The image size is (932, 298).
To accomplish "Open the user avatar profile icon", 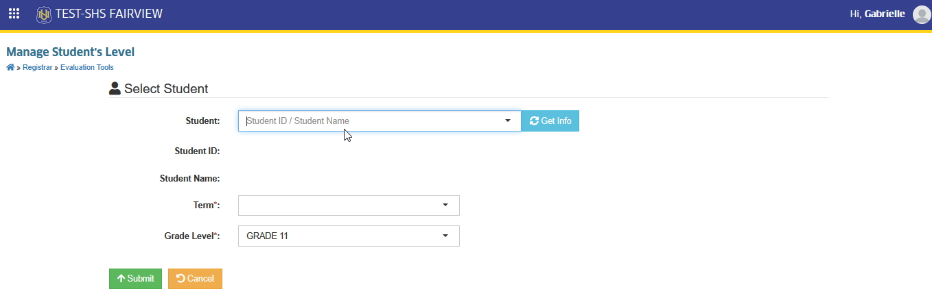I will pos(921,14).
